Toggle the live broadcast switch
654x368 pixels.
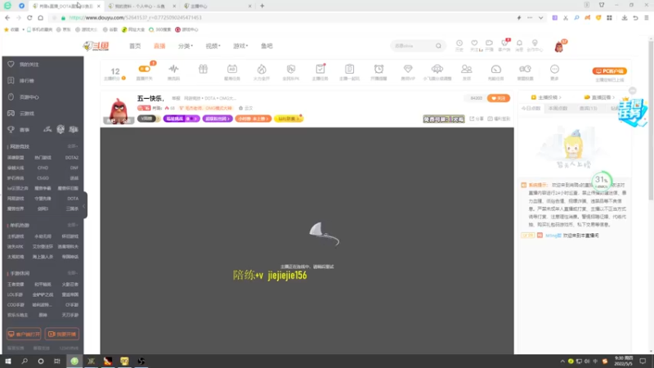[x=145, y=69]
